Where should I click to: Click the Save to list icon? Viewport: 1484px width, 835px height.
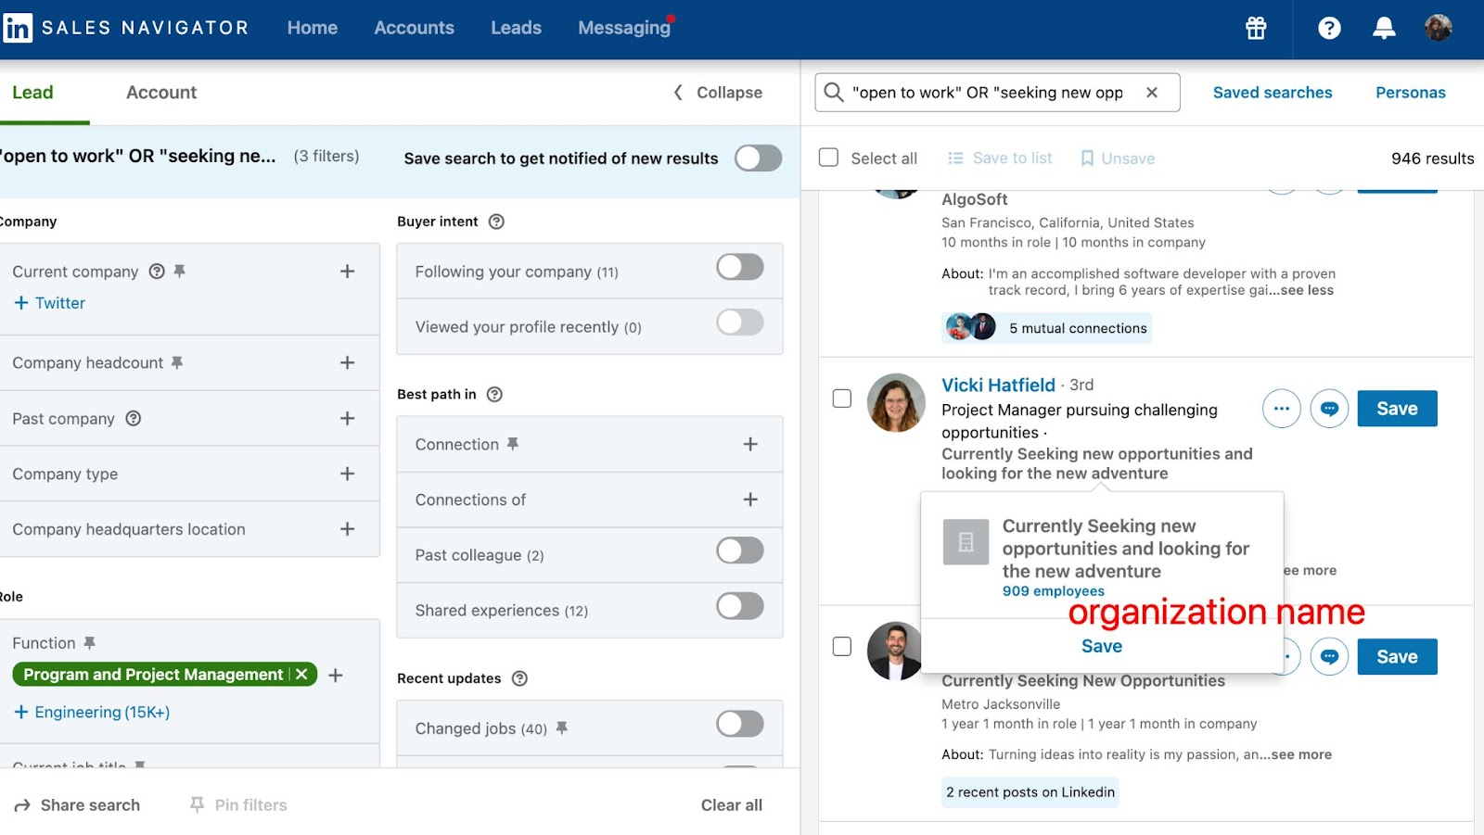(955, 158)
